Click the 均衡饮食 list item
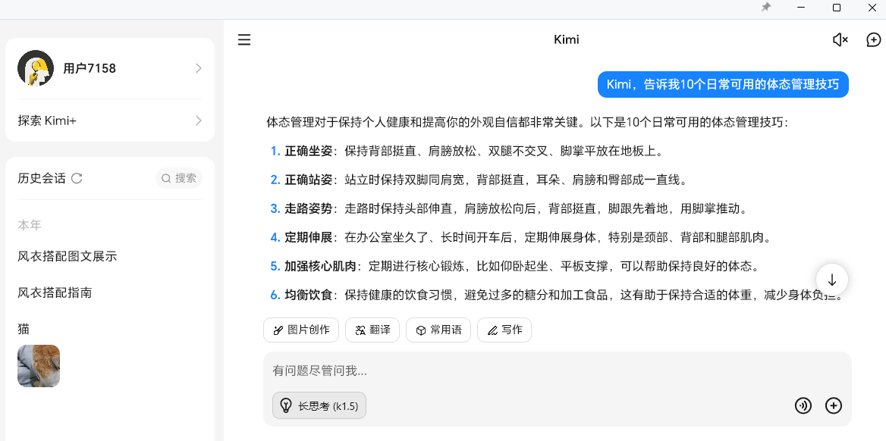The height and width of the screenshot is (441, 886). pos(557,295)
